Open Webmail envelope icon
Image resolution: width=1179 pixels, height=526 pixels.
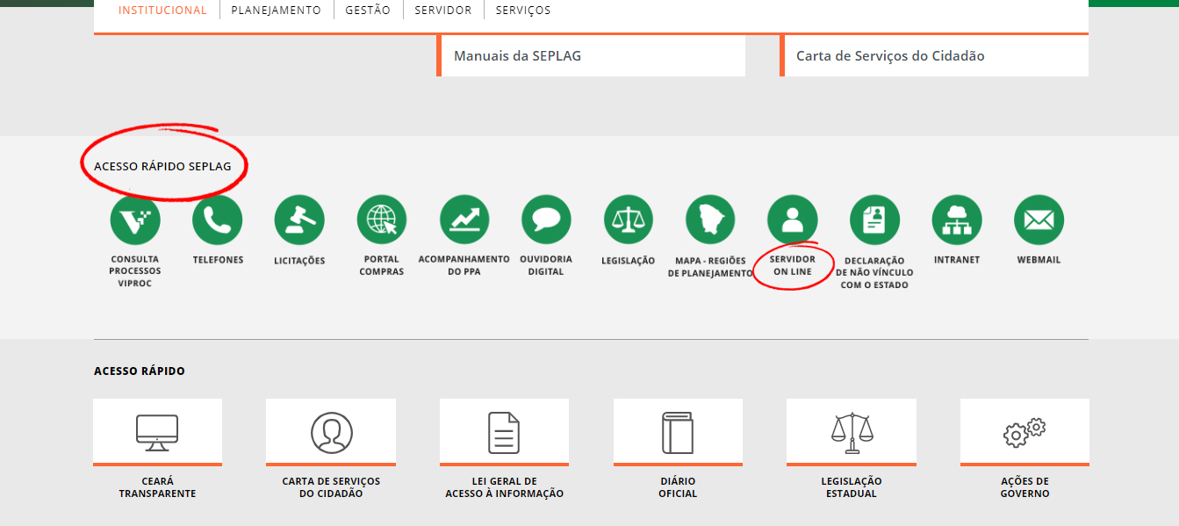tap(1039, 220)
